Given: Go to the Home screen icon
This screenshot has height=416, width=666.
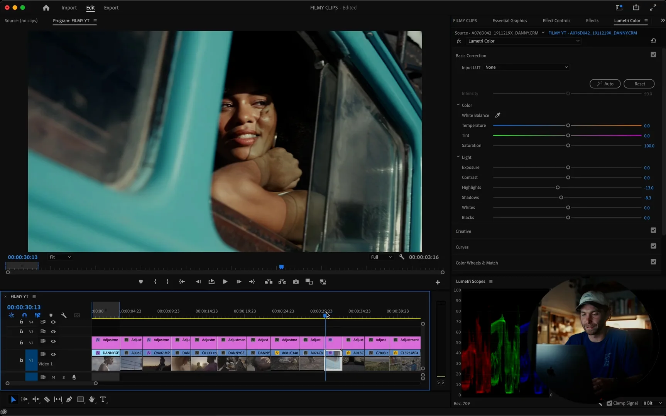Looking at the screenshot, I should pyautogui.click(x=46, y=8).
